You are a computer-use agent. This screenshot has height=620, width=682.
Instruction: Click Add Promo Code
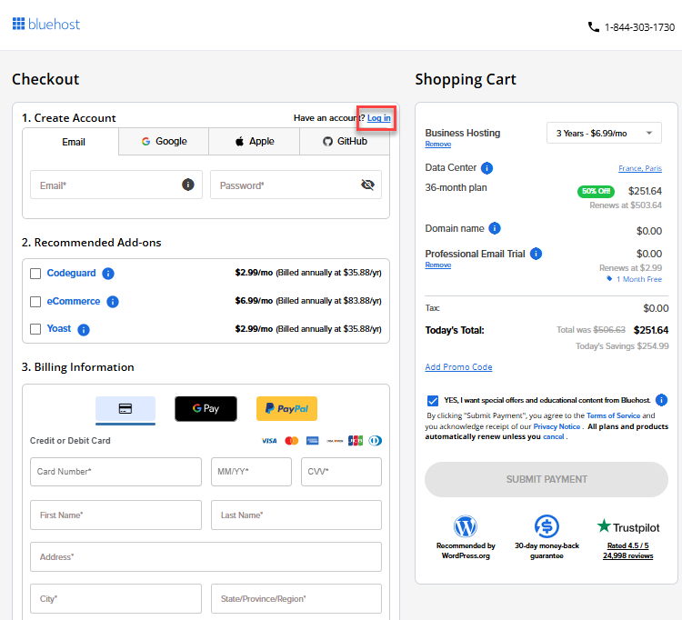[458, 367]
